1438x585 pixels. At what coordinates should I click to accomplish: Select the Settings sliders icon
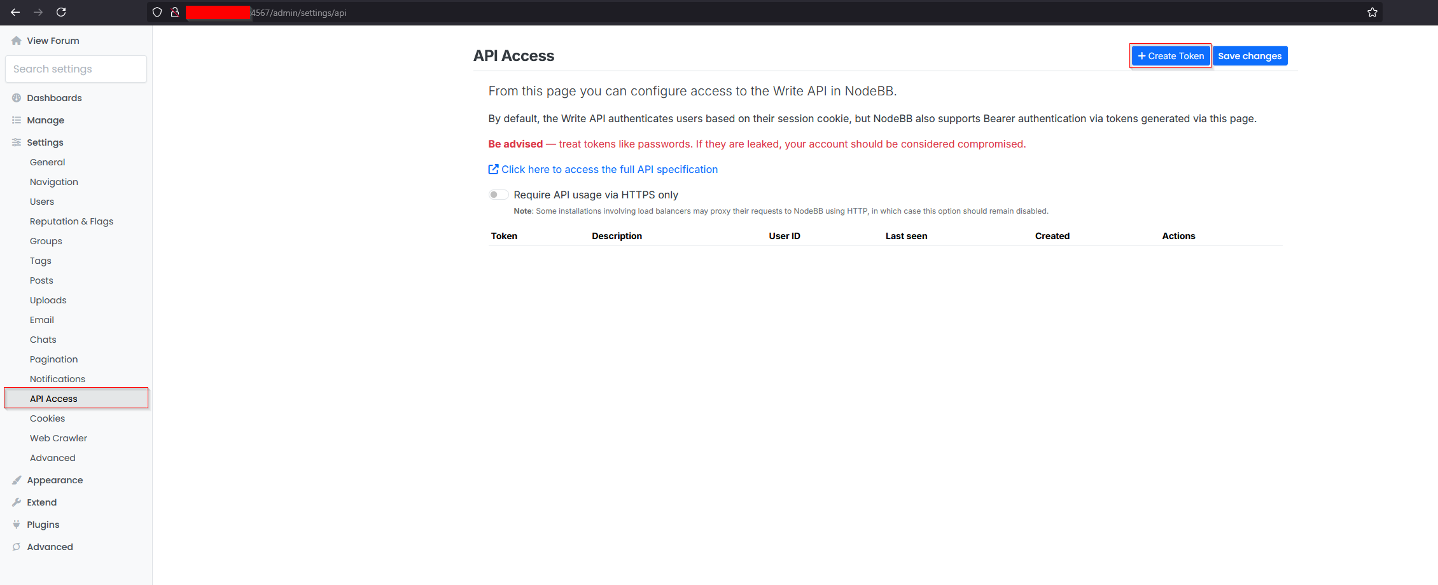pos(16,142)
